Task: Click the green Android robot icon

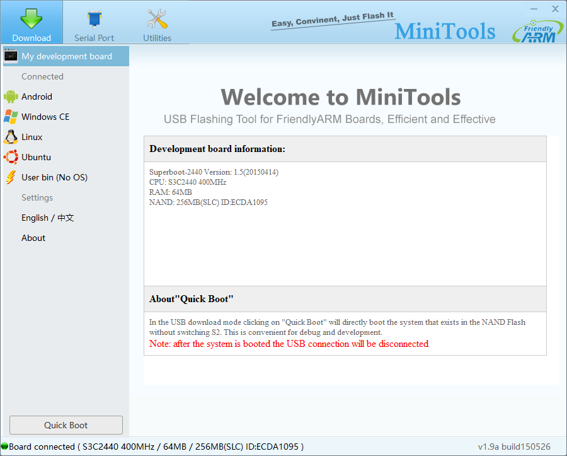Action: pos(11,96)
